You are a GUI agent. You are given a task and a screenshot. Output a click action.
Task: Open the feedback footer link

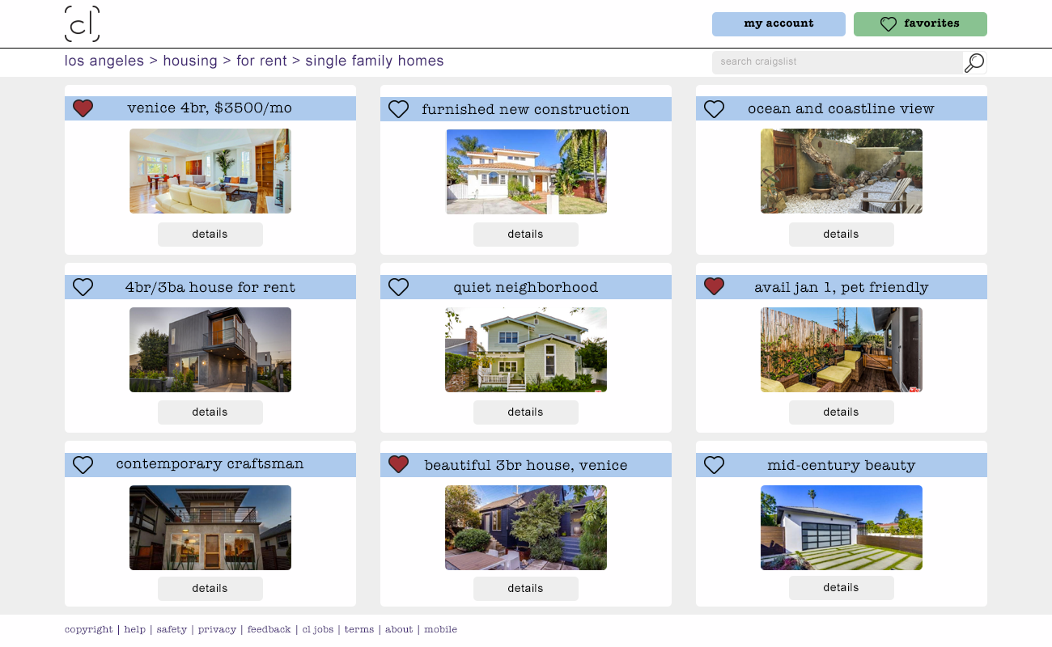click(269, 629)
